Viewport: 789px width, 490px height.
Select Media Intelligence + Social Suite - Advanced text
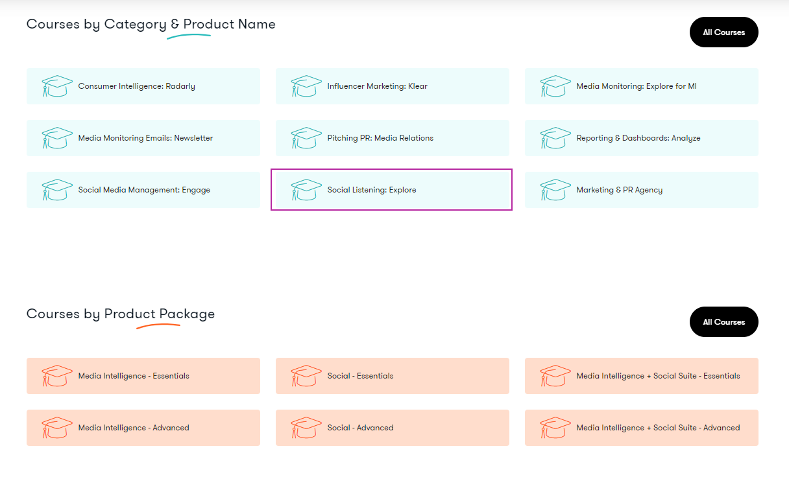coord(659,428)
